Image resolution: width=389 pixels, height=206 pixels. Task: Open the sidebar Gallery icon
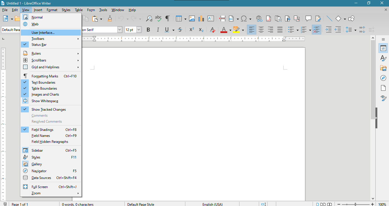[x=383, y=68]
